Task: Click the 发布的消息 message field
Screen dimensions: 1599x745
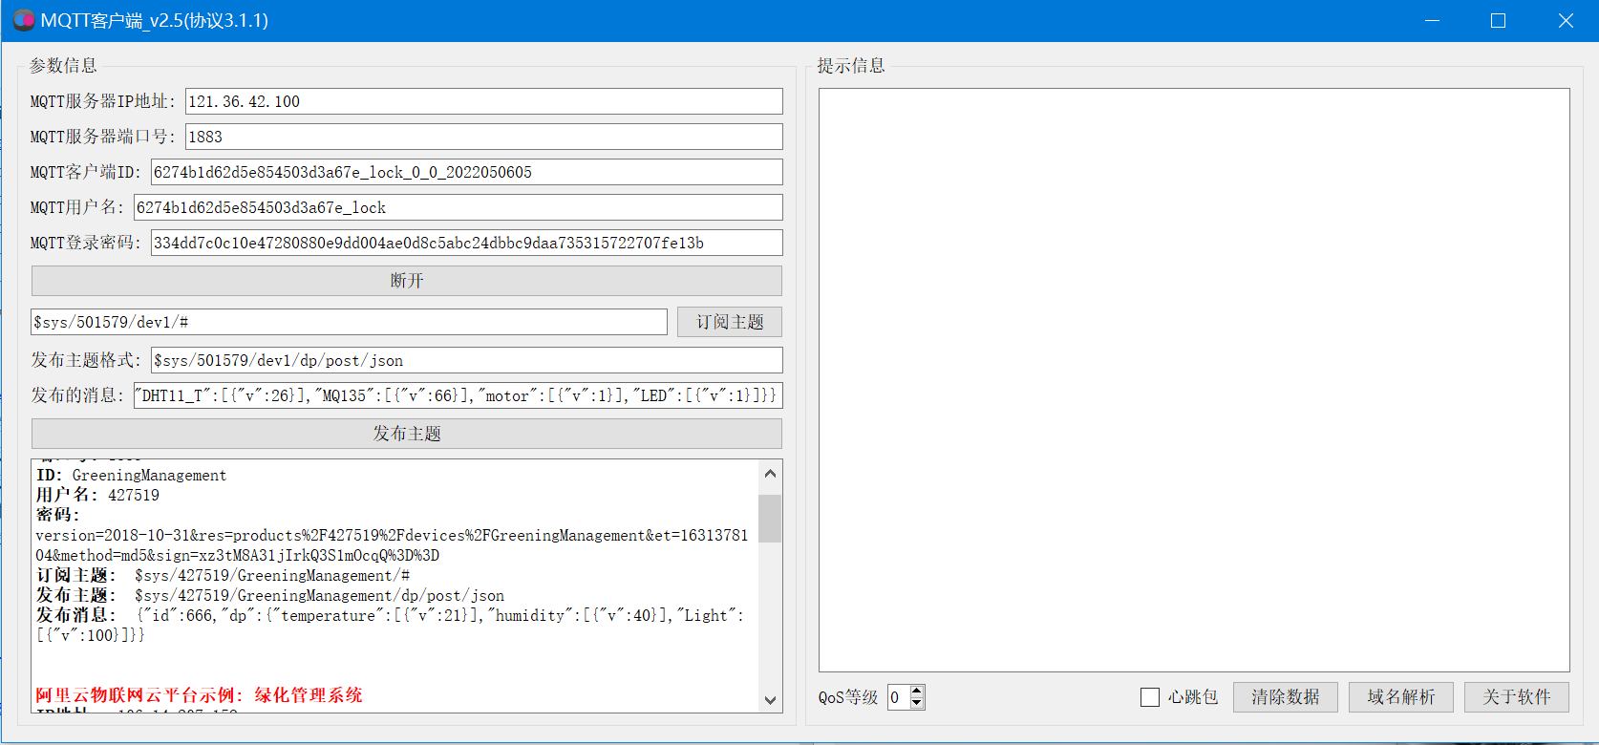Action: click(x=458, y=395)
